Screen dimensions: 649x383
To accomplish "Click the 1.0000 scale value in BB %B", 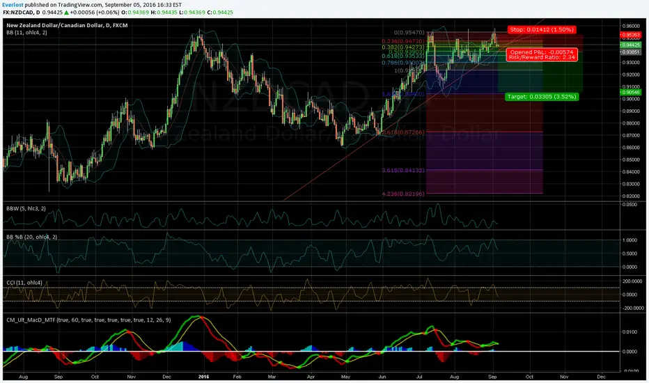I will (x=630, y=240).
